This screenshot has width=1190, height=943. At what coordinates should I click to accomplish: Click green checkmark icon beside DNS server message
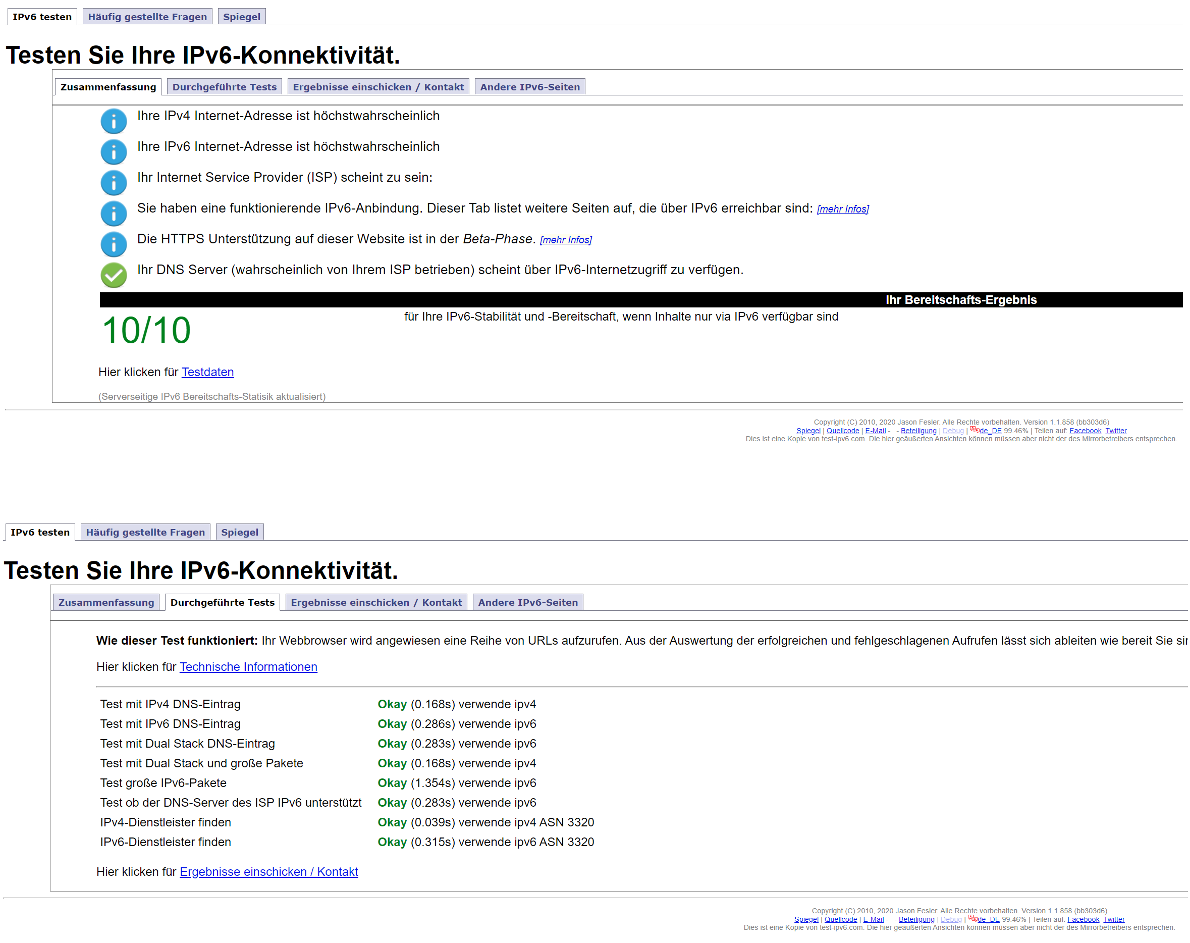(x=114, y=275)
